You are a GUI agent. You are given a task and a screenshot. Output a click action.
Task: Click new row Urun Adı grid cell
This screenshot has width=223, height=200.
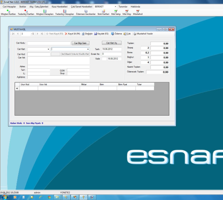(x=59, y=88)
